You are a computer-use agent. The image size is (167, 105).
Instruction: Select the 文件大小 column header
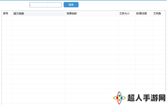tap(127, 14)
